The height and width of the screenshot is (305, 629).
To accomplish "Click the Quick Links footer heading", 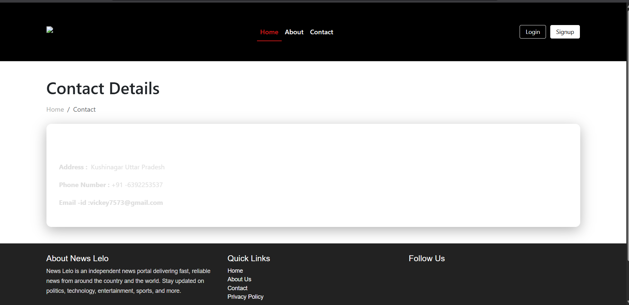I will tap(248, 259).
